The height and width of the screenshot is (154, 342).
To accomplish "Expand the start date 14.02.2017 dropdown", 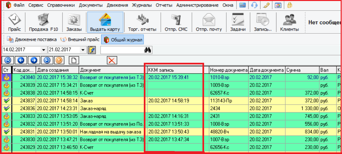I will [x=44, y=50].
